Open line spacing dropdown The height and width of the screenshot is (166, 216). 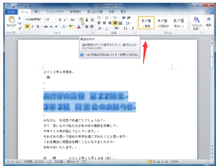[x=128, y=23]
